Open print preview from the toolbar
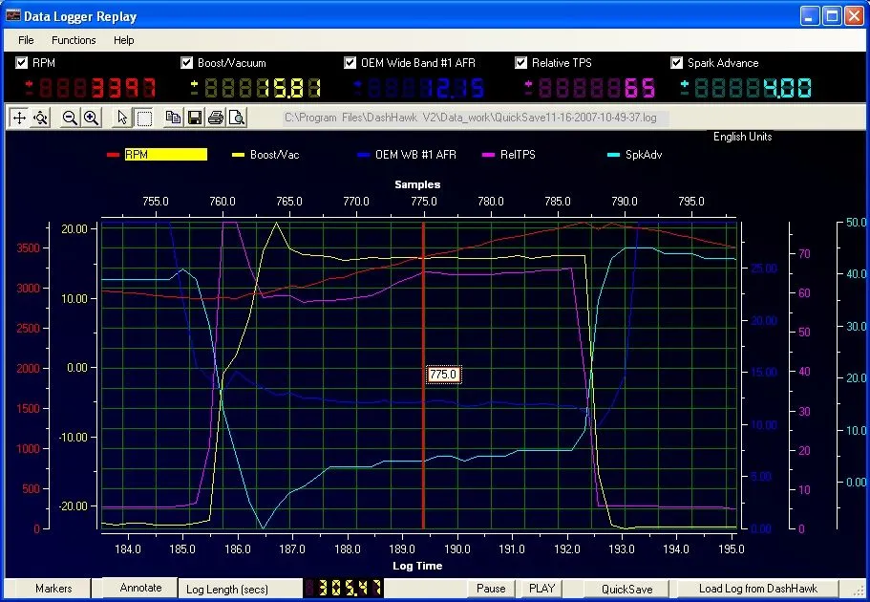This screenshot has height=602, width=870. point(236,117)
